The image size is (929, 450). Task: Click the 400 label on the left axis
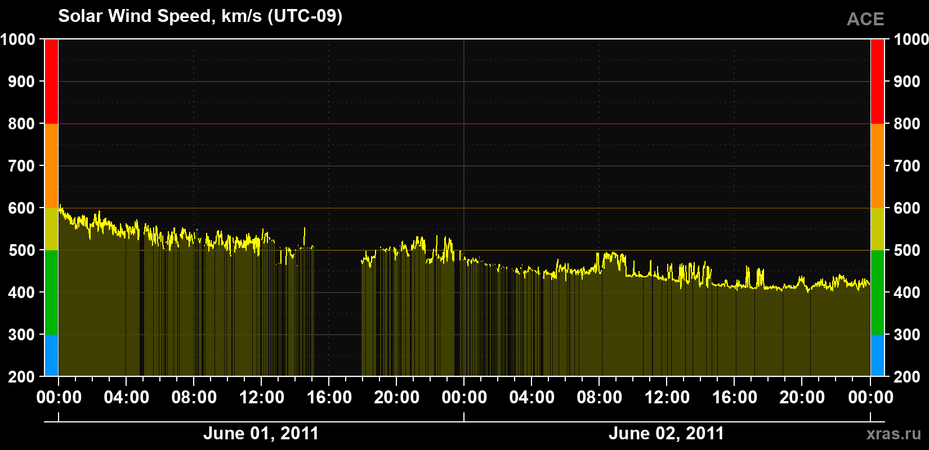(x=22, y=292)
